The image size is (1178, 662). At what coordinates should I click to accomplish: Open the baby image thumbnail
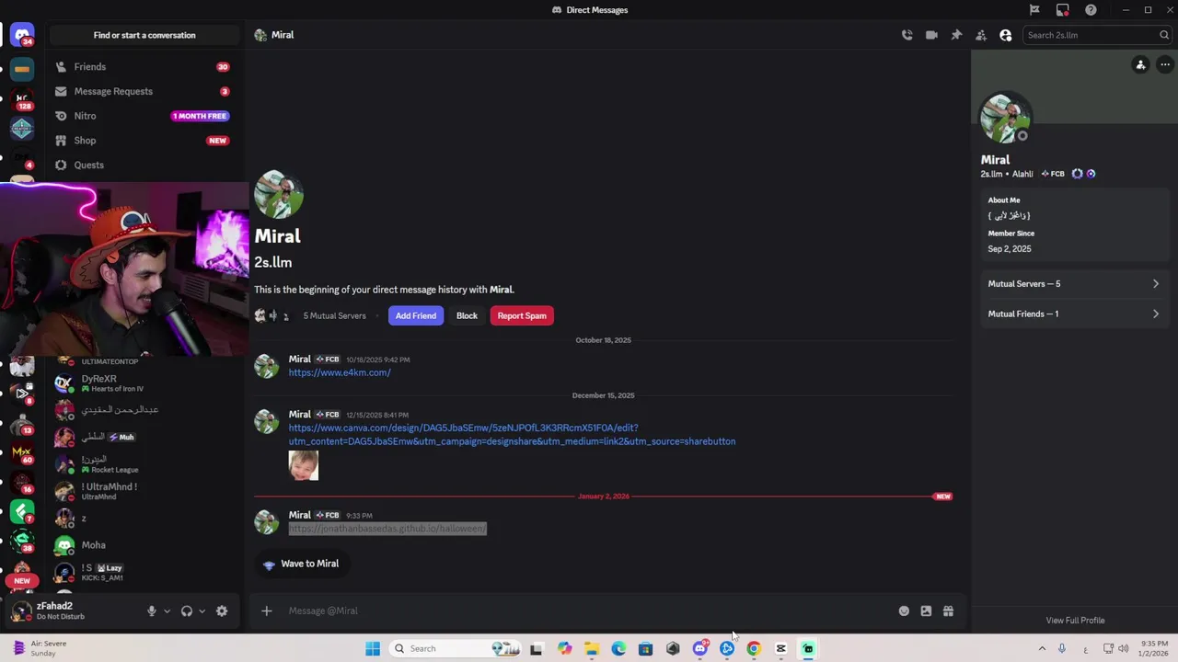point(304,465)
